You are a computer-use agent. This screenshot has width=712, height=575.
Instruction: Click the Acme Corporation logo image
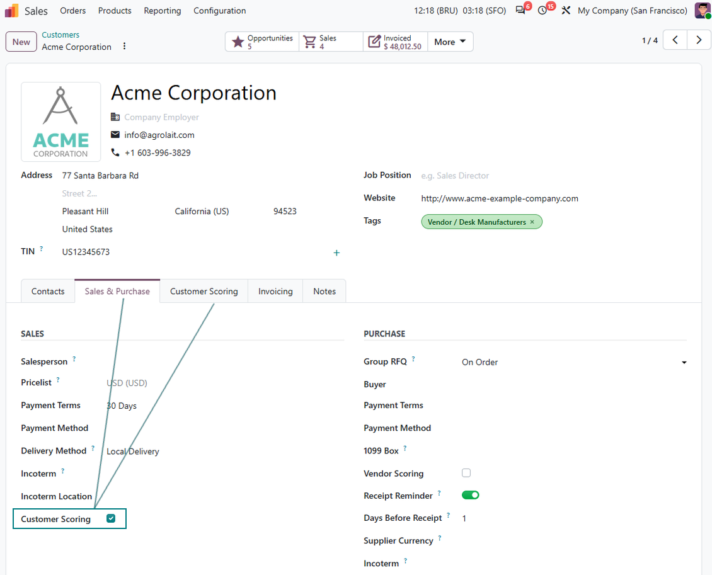[x=61, y=122]
